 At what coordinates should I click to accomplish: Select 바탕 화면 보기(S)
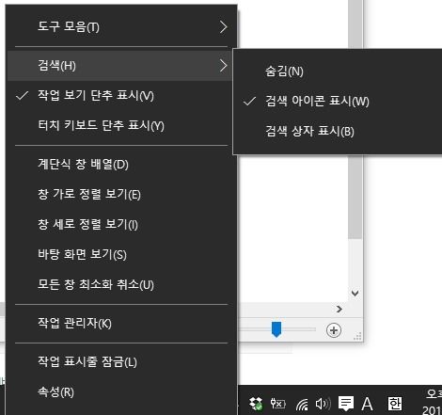coord(121,255)
